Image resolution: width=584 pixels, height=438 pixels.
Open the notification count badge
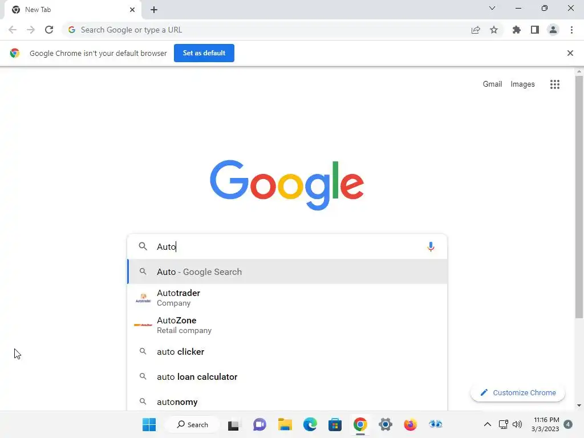coord(568,424)
